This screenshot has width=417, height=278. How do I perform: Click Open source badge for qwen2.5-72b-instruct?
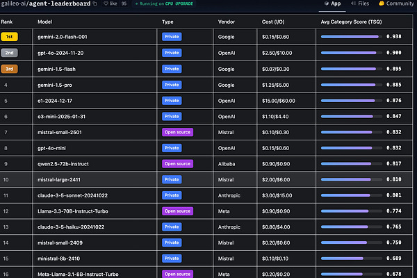point(177,164)
